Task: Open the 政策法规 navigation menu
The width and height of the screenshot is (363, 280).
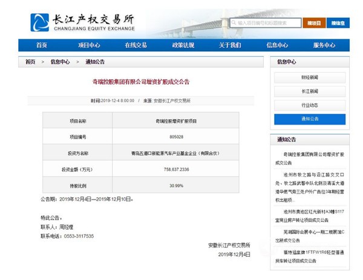Action: tap(183, 45)
